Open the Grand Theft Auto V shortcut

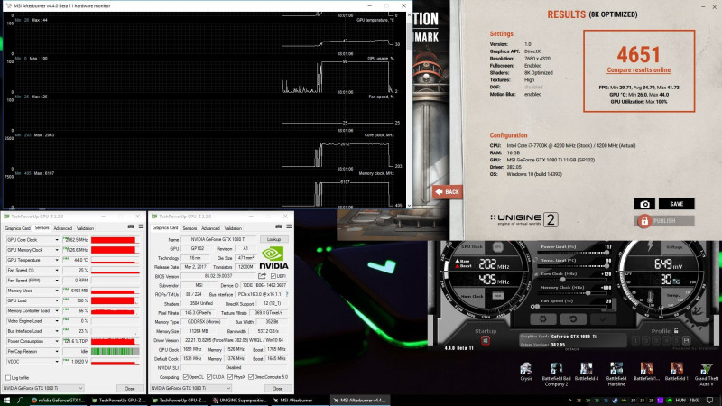coord(707,374)
